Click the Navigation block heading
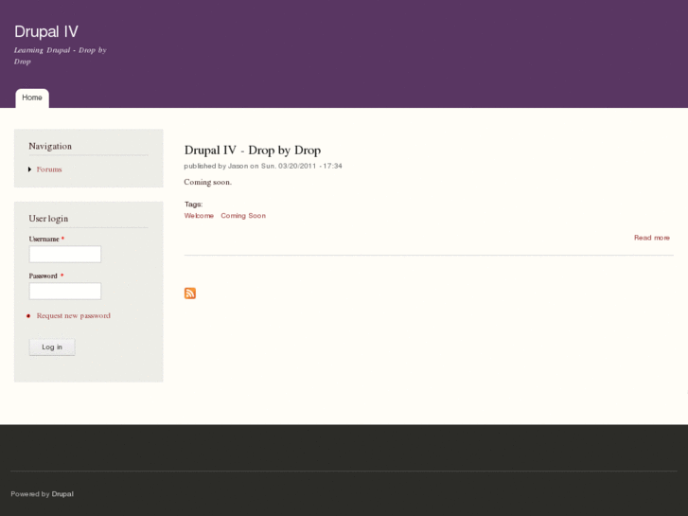688x516 pixels. point(50,146)
